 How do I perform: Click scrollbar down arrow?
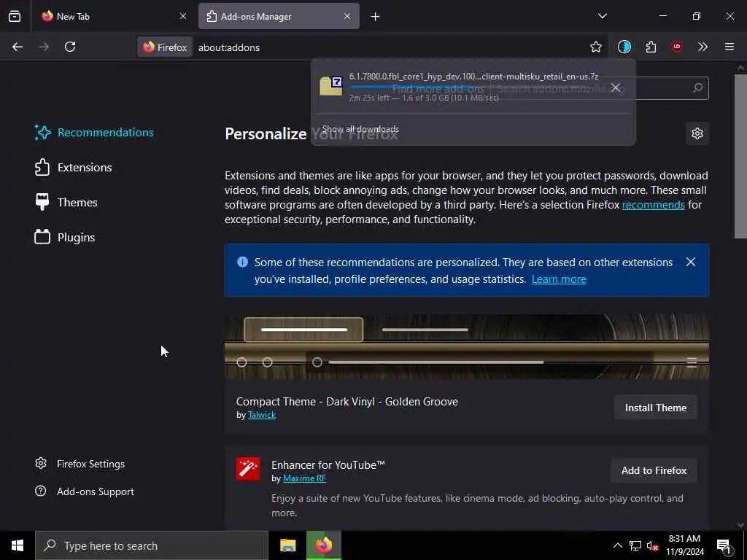[740, 525]
